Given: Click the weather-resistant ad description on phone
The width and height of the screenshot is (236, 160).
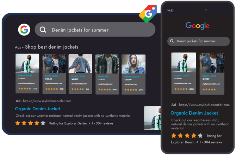Looking at the screenshot, I should click(200, 124).
